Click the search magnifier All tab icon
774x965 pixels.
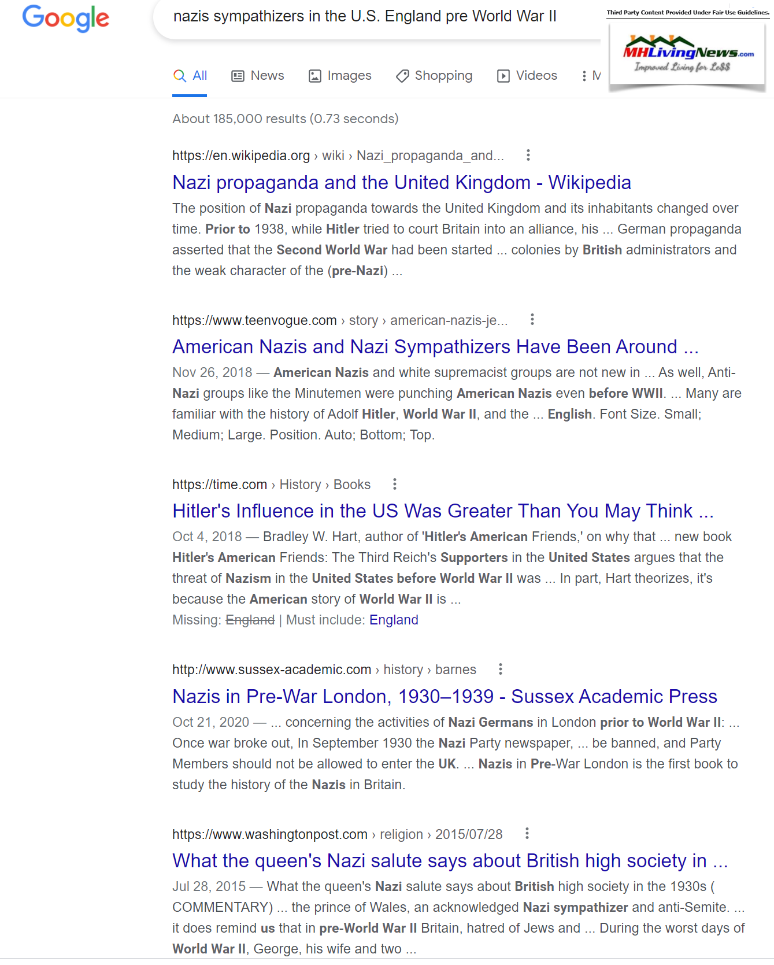tap(180, 76)
